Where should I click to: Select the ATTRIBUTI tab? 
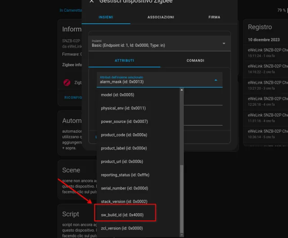coord(124,60)
